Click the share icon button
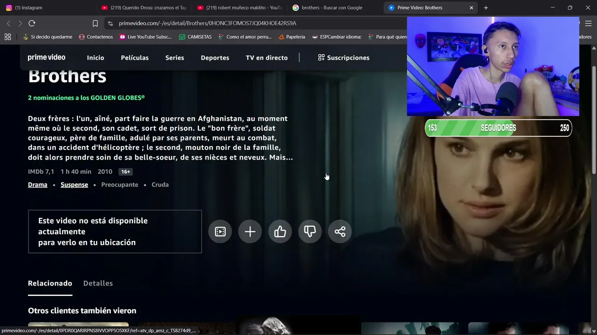597x335 pixels. 340,231
